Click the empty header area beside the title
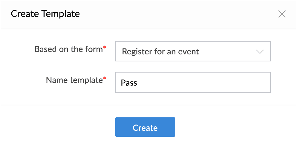297x148 pixels. pyautogui.click(x=179, y=14)
